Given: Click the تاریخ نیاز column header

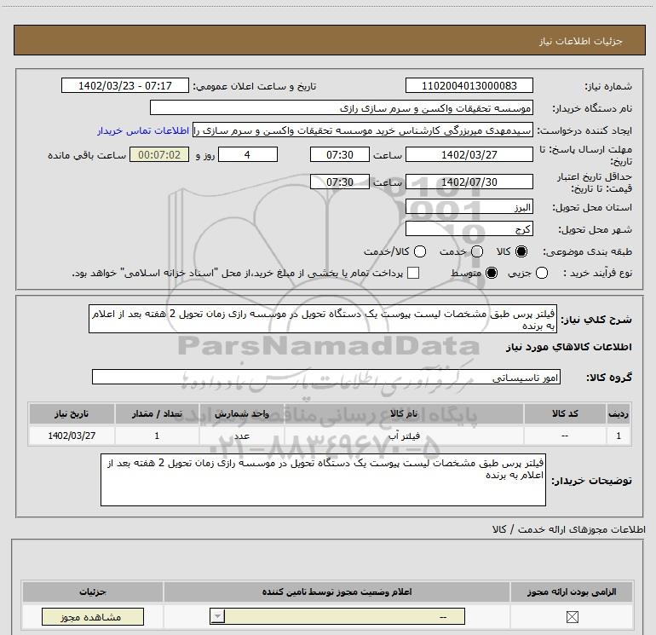Looking at the screenshot, I should pos(72,413).
